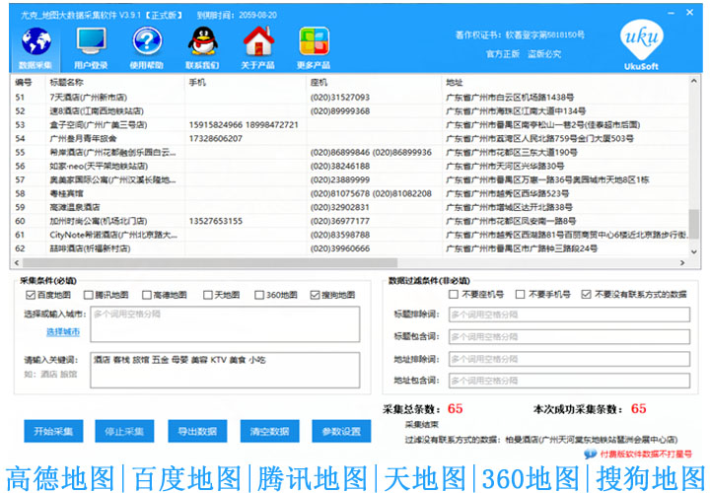Screen dimensions: 710x493
Task: Click the 选择城市 link
Action: click(x=63, y=332)
